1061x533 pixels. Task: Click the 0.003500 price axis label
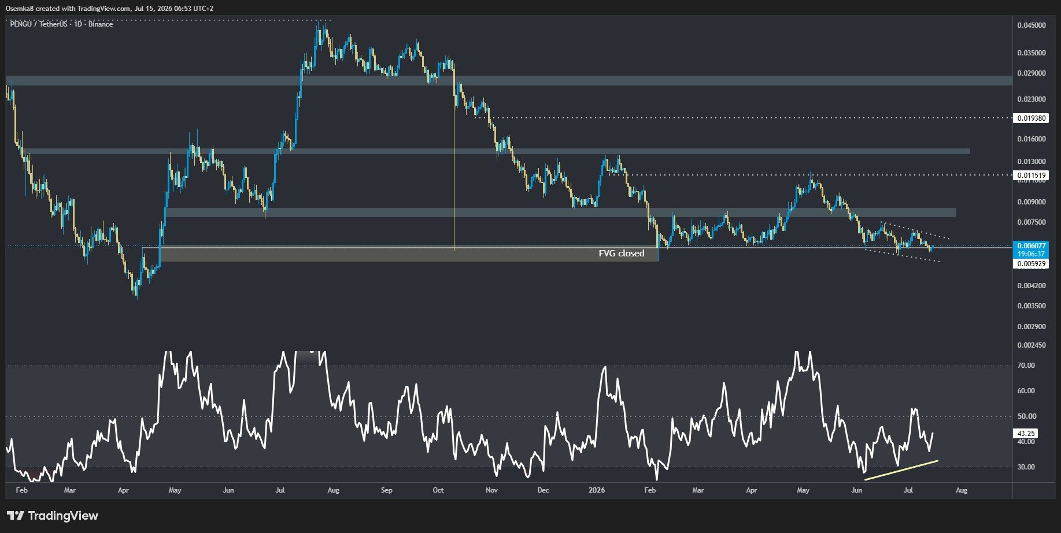click(1031, 306)
